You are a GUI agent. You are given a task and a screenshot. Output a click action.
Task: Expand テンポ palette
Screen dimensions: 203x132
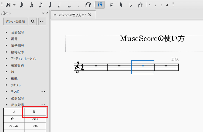(x=7, y=92)
